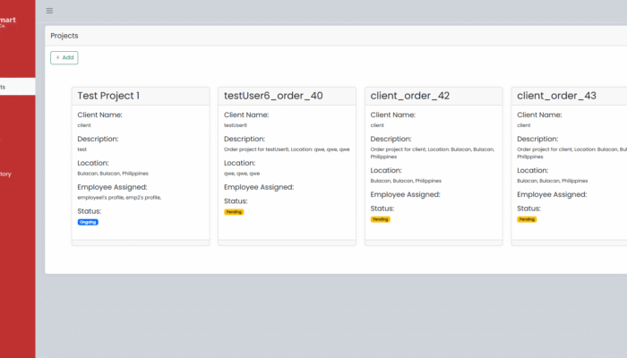Click the Pending badge on client_order_43
This screenshot has height=358, width=627.
[527, 219]
